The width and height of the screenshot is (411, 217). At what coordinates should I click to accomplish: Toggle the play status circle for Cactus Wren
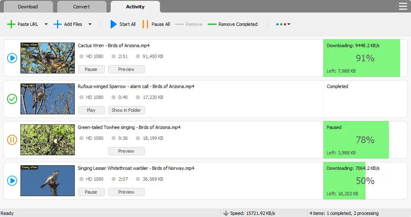click(x=12, y=58)
